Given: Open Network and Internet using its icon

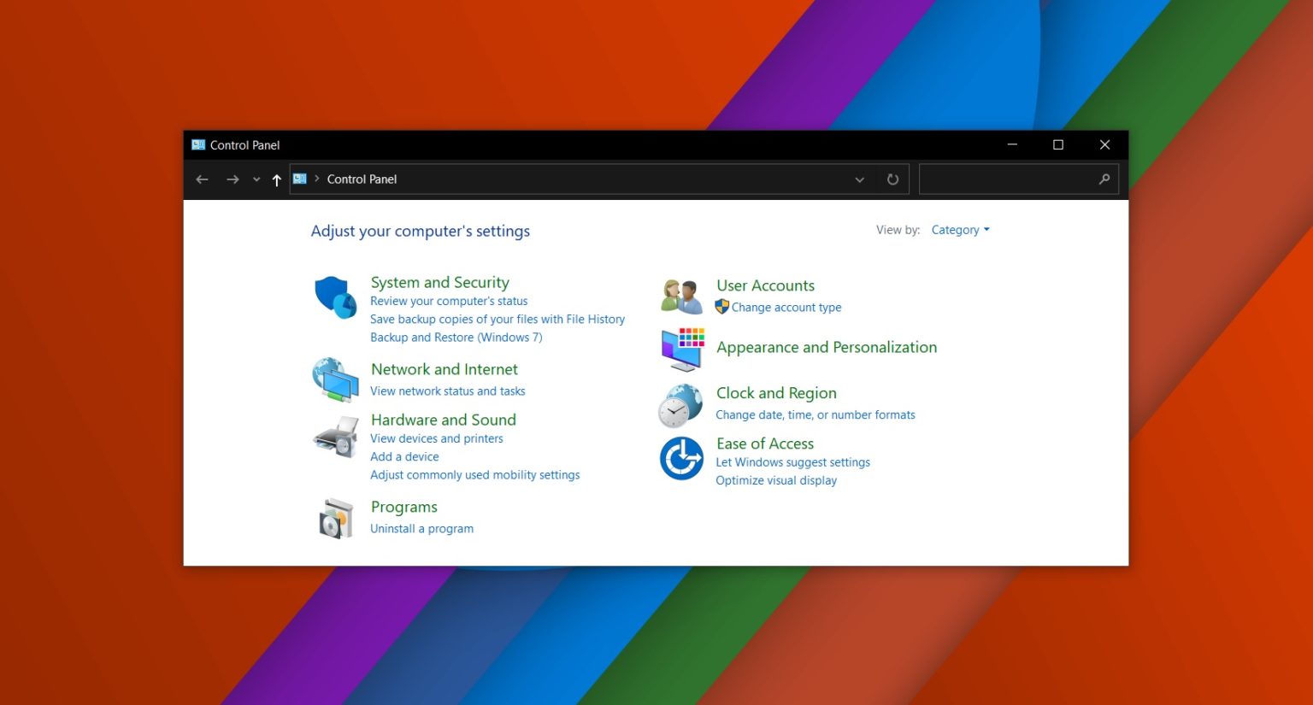Looking at the screenshot, I should (335, 379).
